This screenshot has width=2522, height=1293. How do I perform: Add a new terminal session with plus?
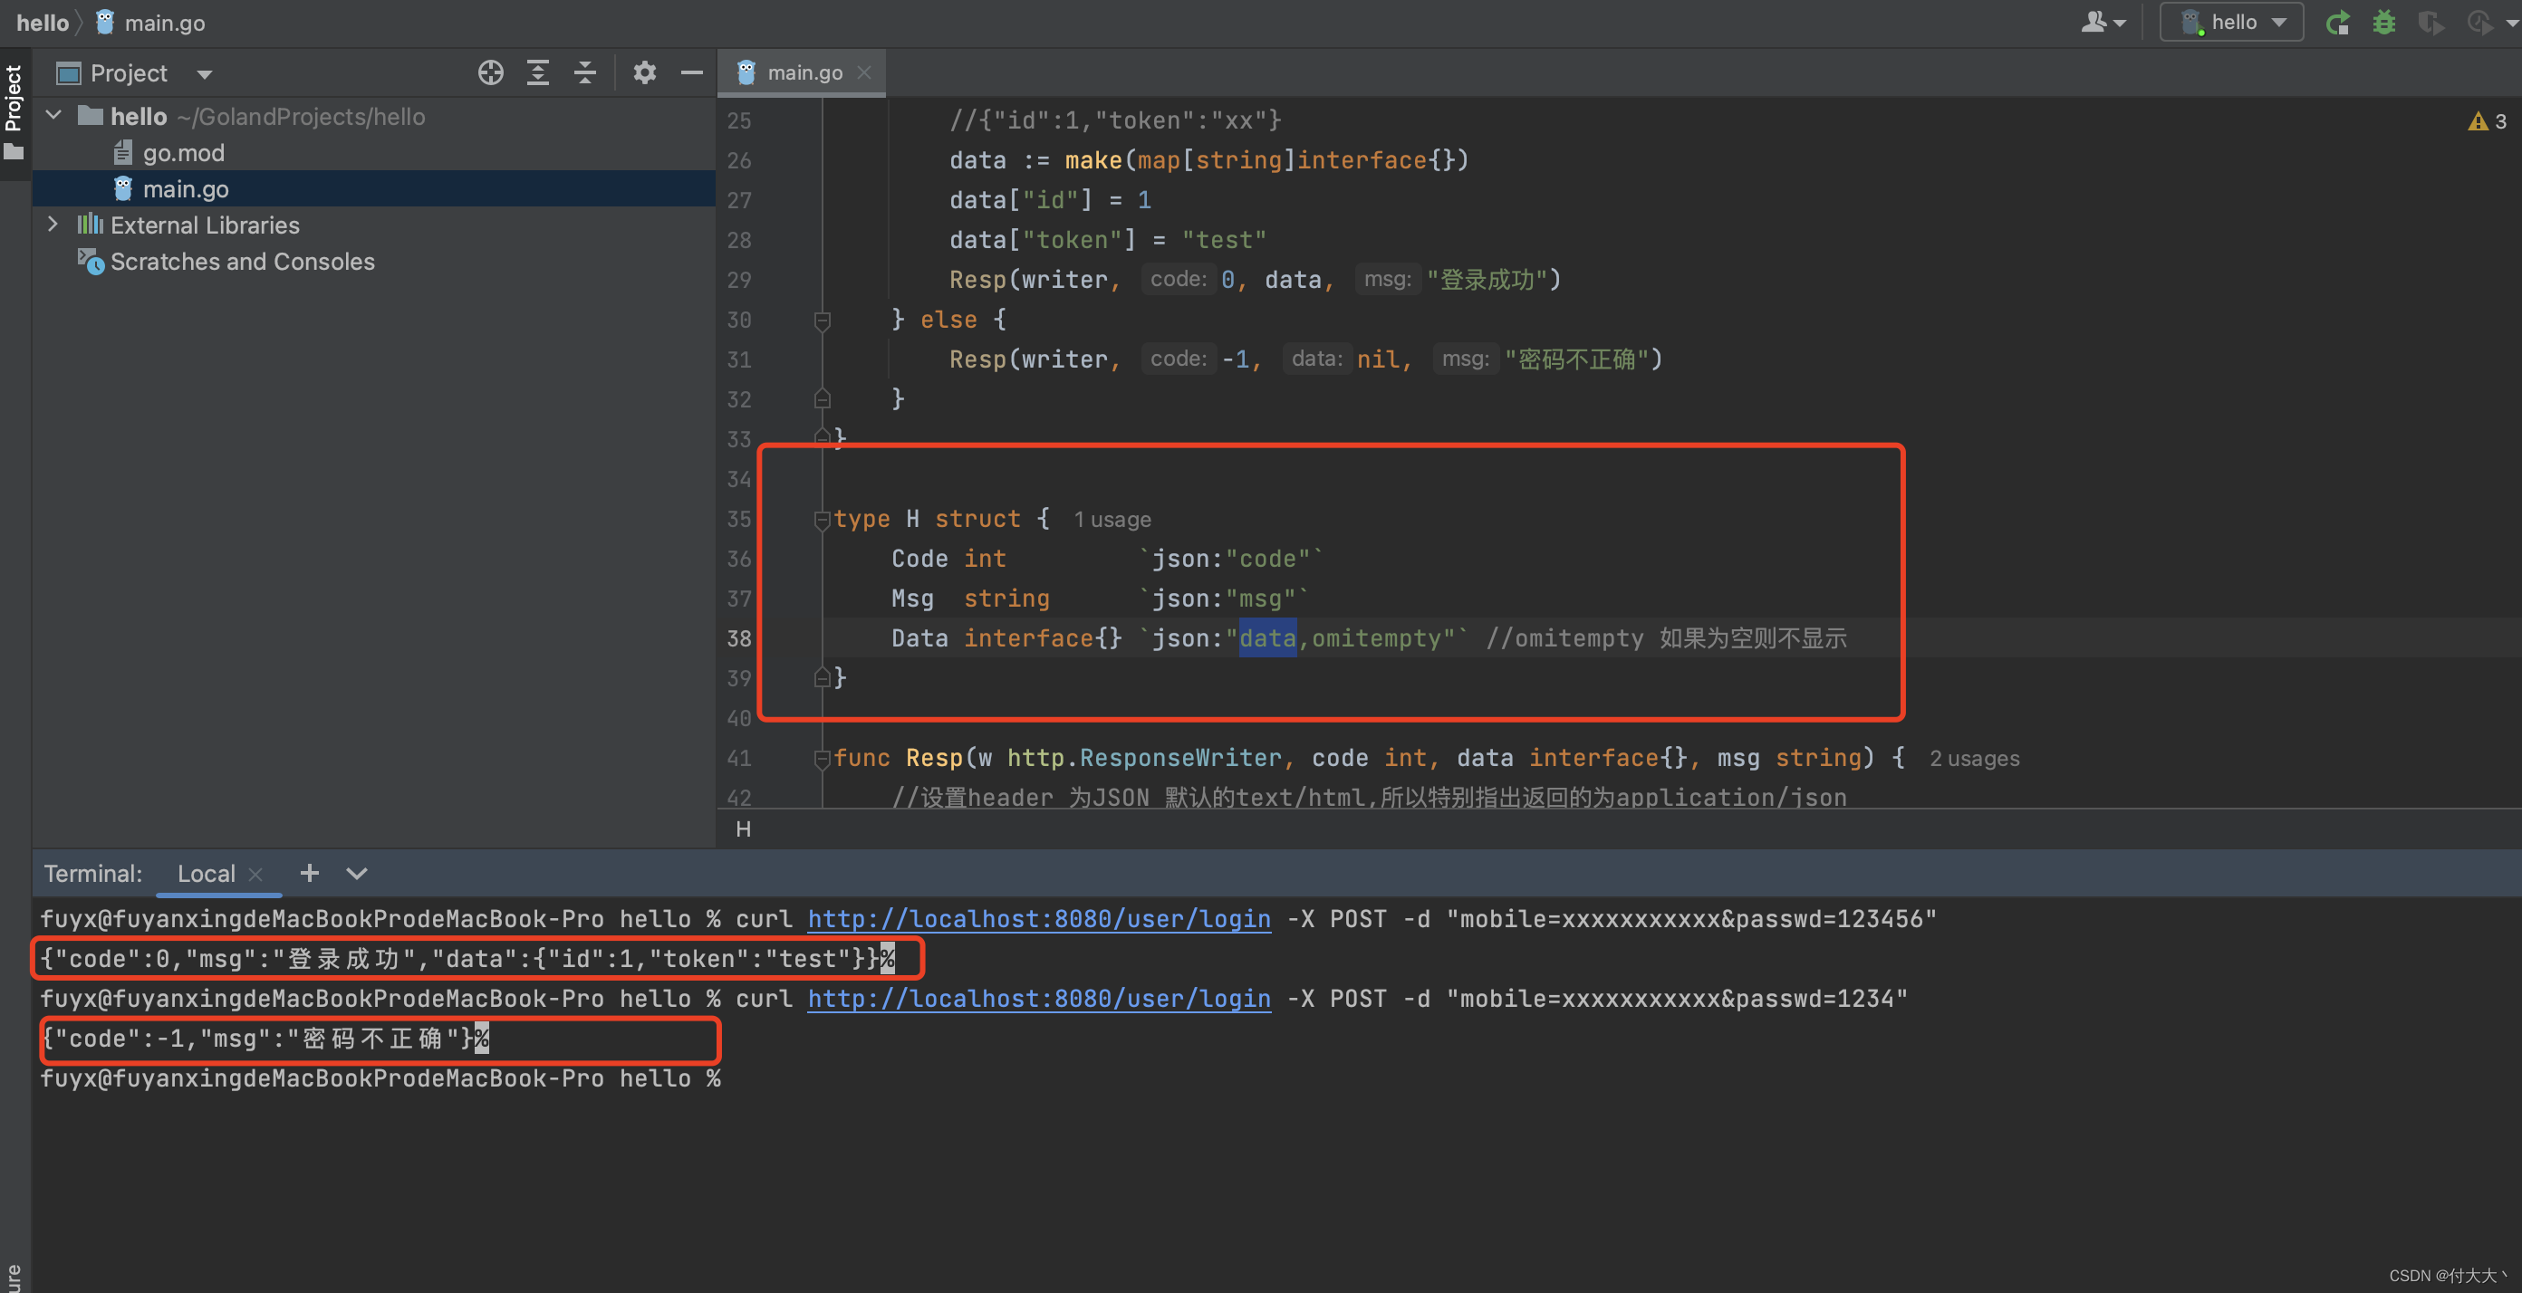(x=310, y=873)
